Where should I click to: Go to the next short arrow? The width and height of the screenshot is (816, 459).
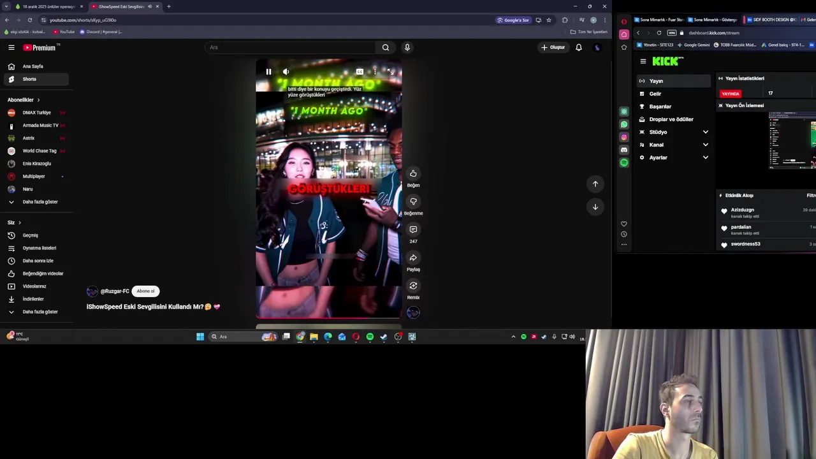[595, 207]
